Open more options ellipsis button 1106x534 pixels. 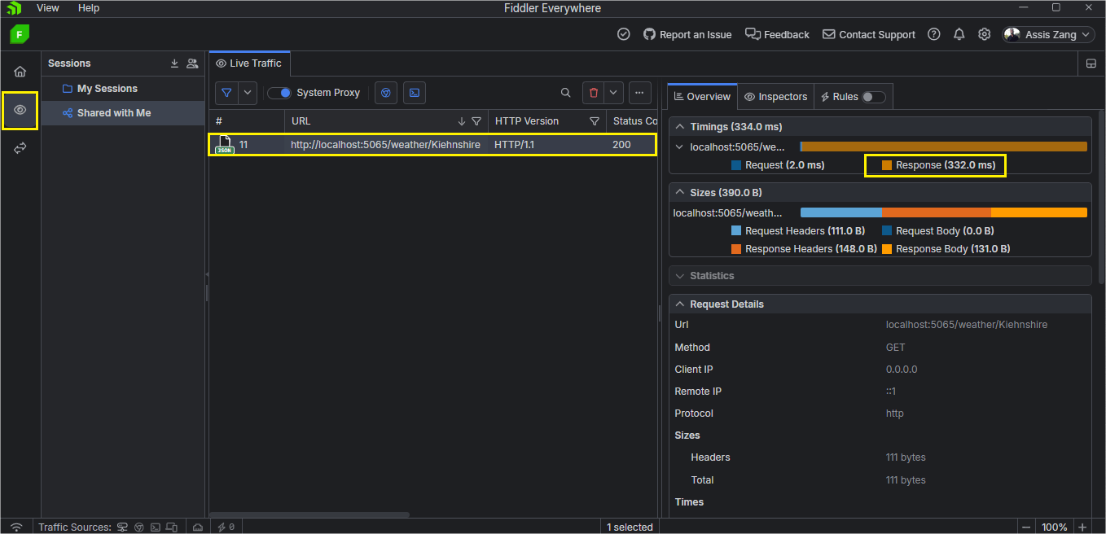tap(640, 93)
